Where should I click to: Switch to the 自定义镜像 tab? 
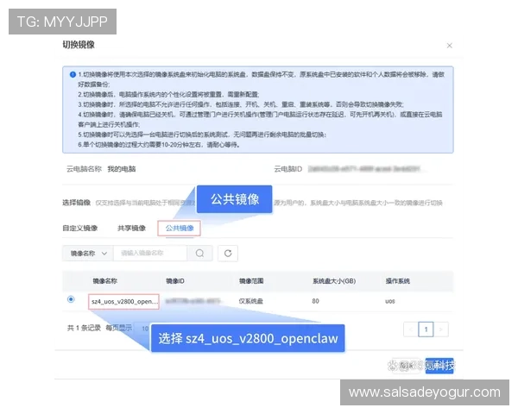pyautogui.click(x=80, y=228)
